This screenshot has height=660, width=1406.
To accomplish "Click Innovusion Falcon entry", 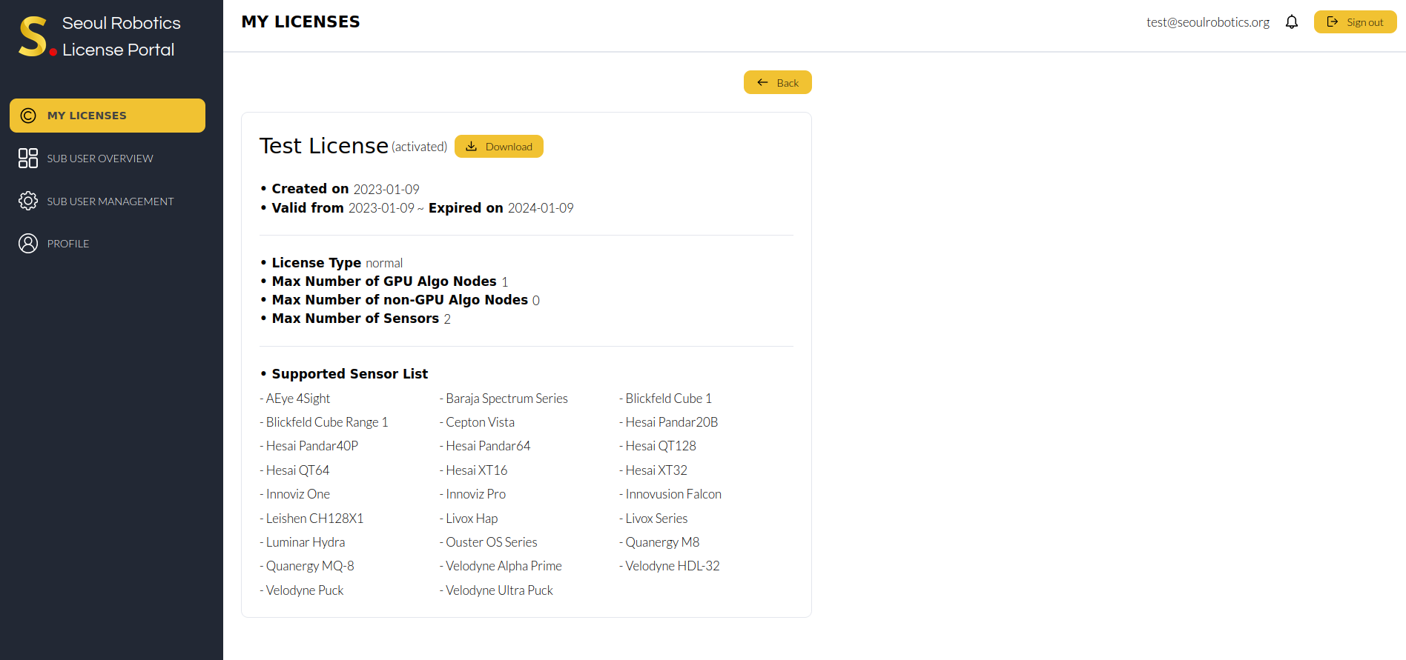I will click(670, 494).
